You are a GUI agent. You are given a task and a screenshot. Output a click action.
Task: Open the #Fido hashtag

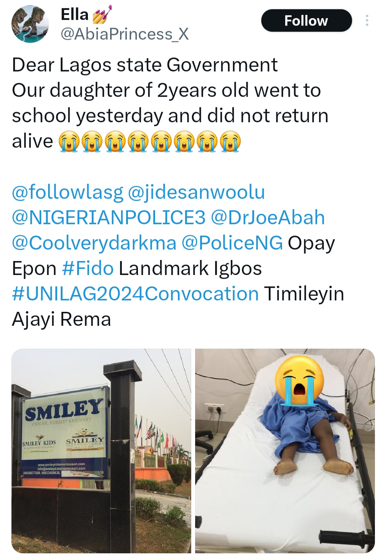[88, 268]
